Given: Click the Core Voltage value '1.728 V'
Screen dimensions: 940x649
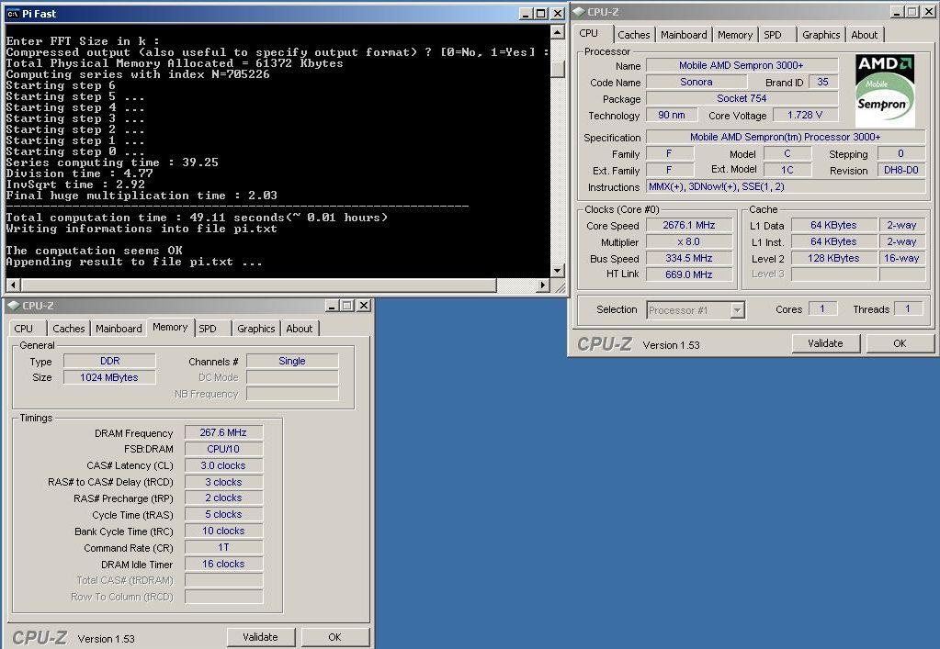Looking at the screenshot, I should pos(805,115).
